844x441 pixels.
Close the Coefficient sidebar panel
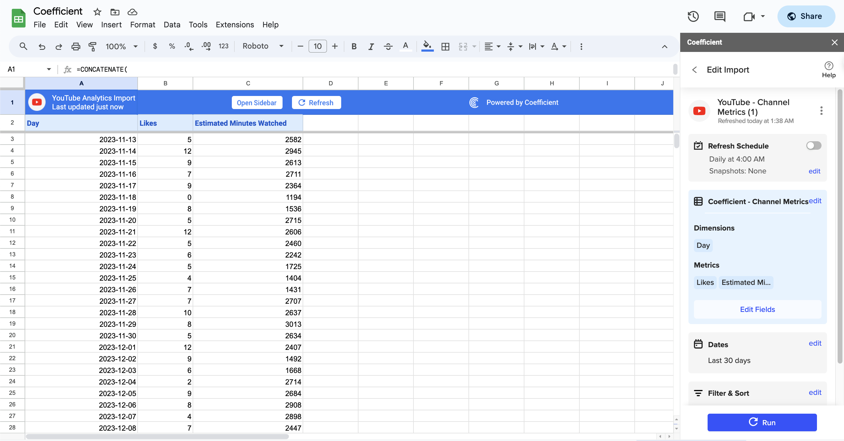[x=835, y=42]
